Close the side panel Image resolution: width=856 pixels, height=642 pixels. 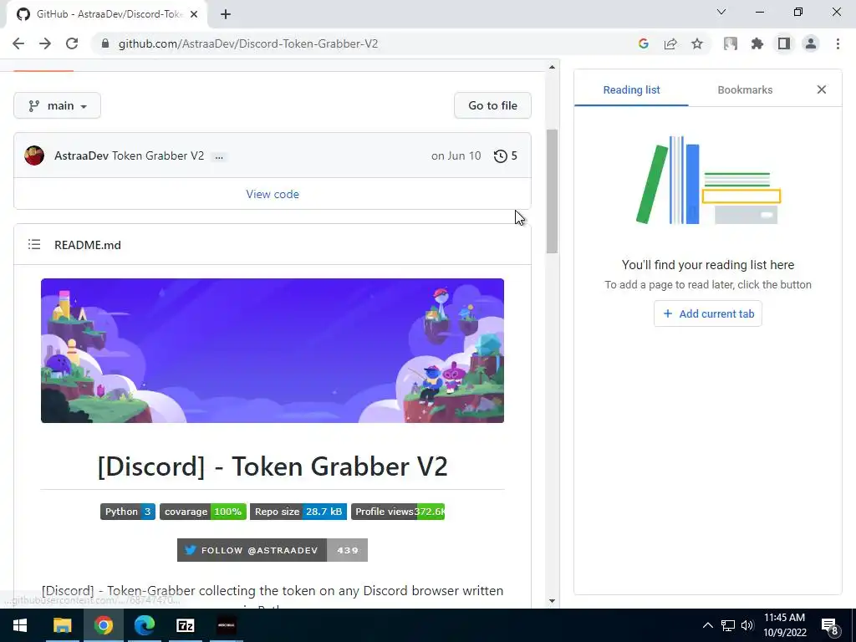pos(822,89)
